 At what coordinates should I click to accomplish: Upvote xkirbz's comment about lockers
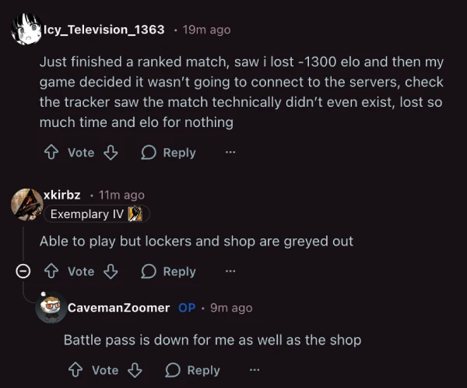pyautogui.click(x=51, y=271)
